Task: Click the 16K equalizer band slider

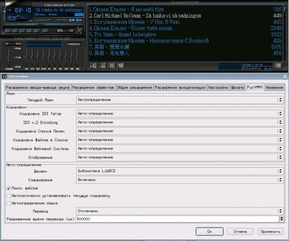Action: click(x=77, y=57)
